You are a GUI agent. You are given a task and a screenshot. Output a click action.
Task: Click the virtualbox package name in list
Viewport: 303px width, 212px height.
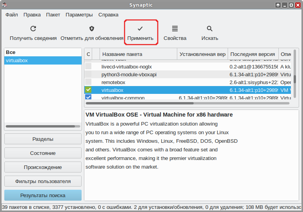pyautogui.click(x=112, y=90)
